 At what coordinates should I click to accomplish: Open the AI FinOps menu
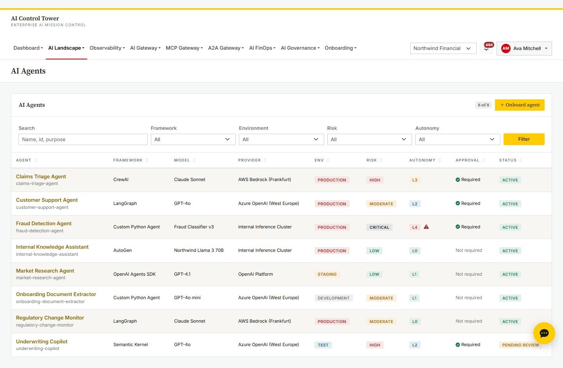pyautogui.click(x=262, y=48)
